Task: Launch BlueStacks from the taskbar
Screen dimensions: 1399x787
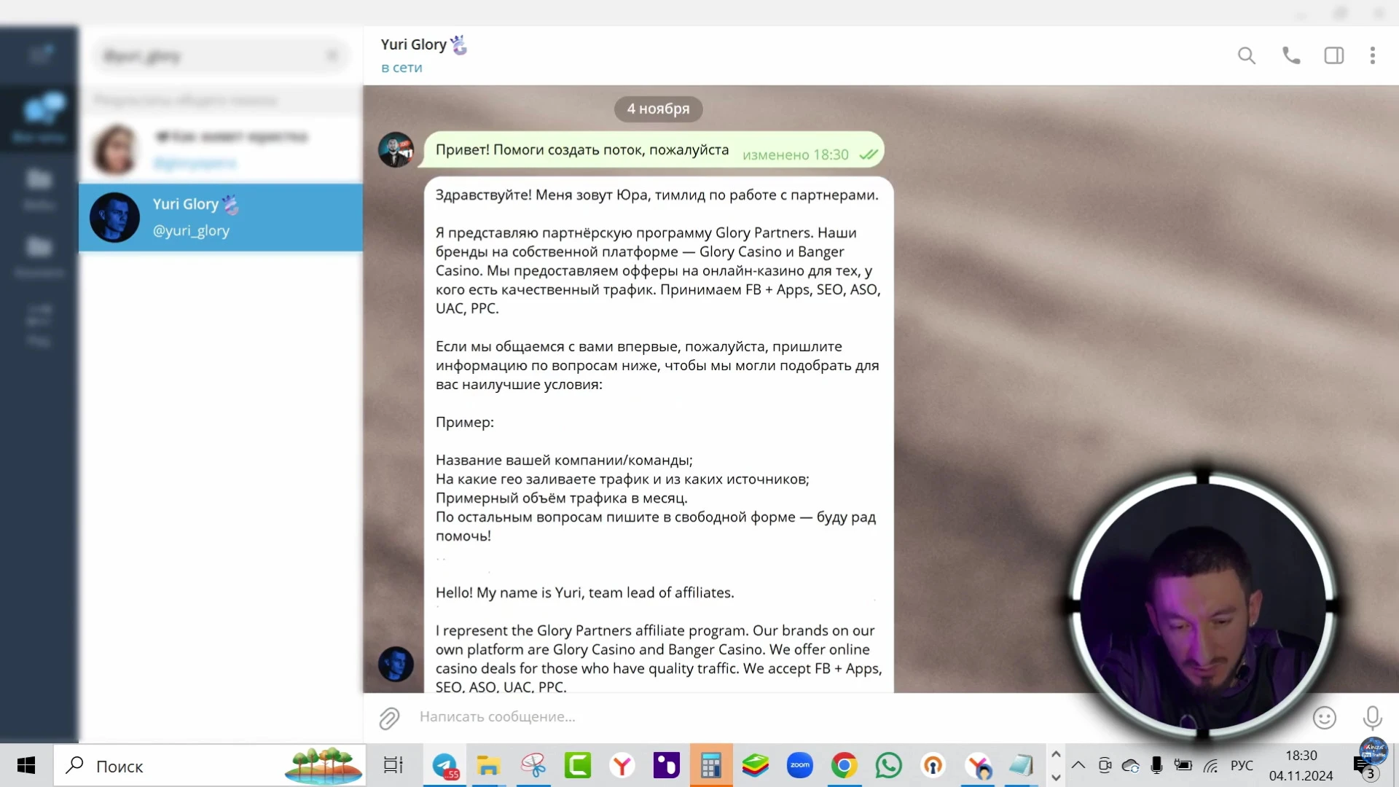Action: point(756,766)
